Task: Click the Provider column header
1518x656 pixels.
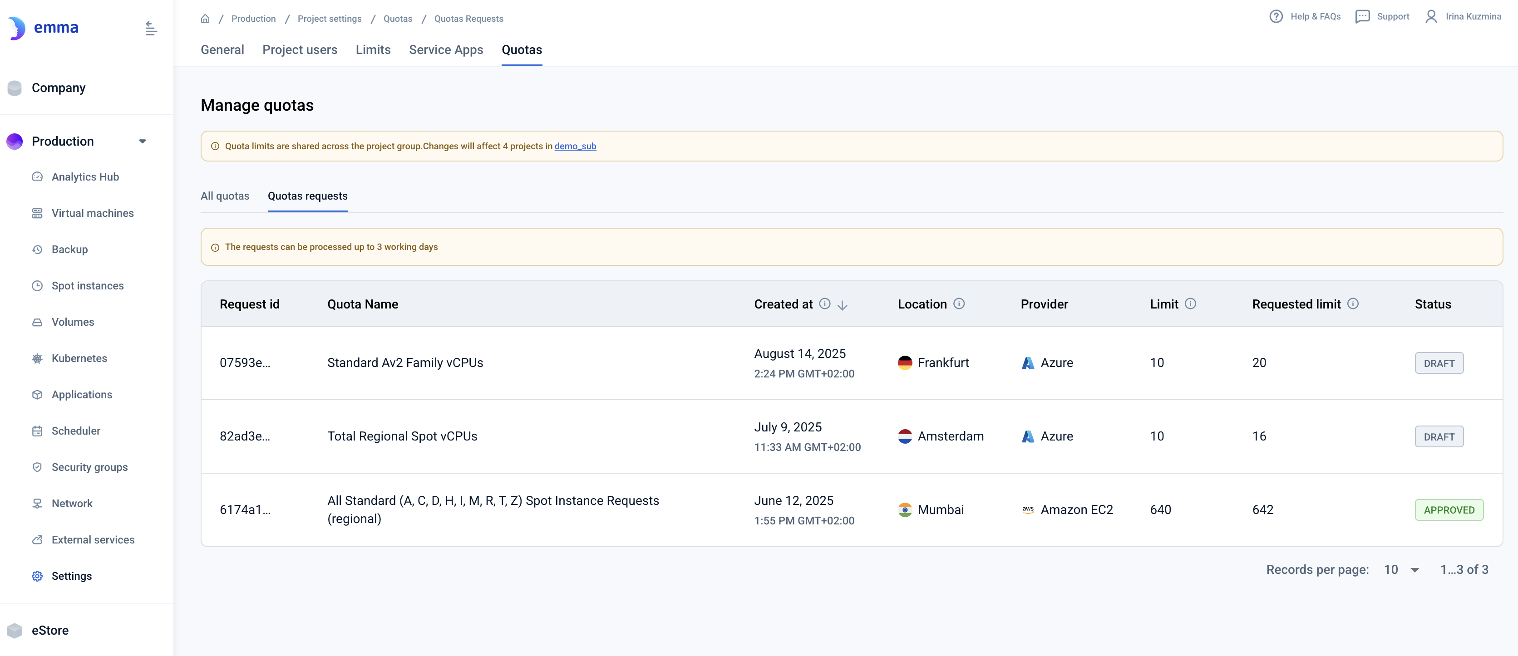Action: point(1044,304)
